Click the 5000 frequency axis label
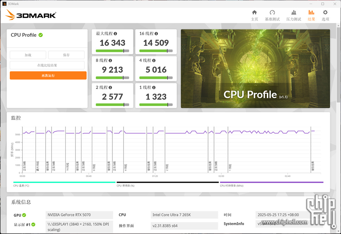 pyautogui.click(x=18, y=135)
